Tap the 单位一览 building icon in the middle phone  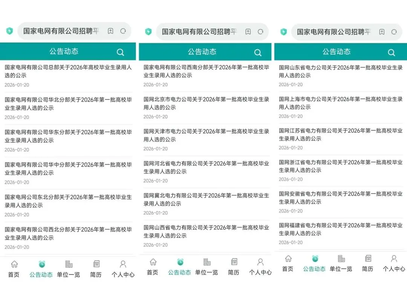(207, 262)
